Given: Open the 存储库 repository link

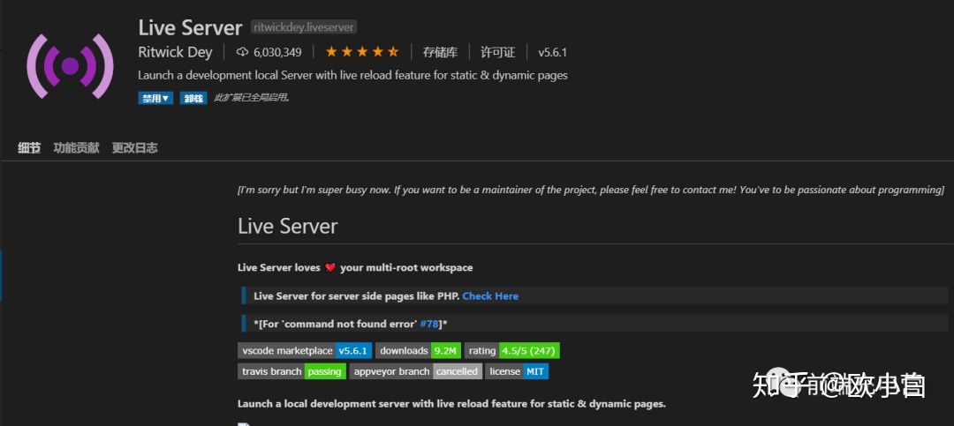Looking at the screenshot, I should coord(440,52).
